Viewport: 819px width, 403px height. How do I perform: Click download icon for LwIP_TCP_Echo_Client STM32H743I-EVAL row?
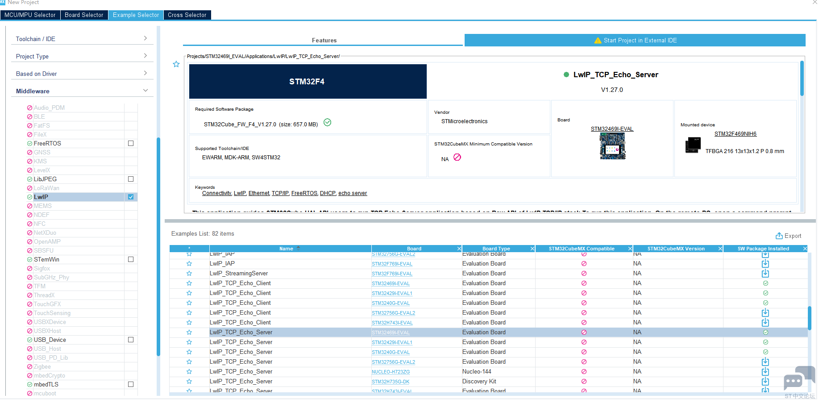pos(765,322)
